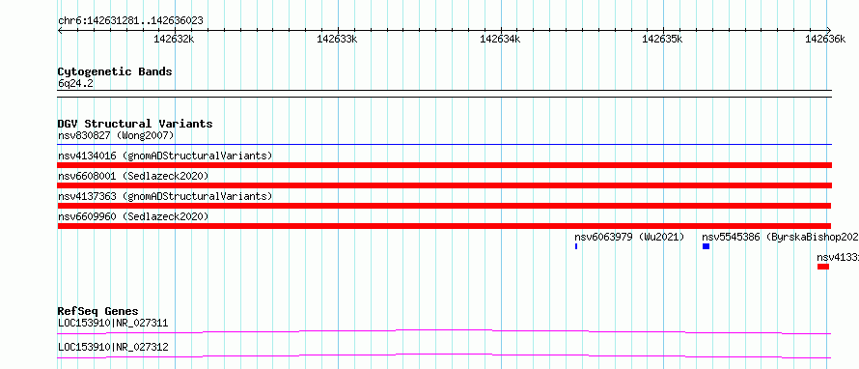The width and height of the screenshot is (859, 369).
Task: Click the 142633k ruler position
Action: pyautogui.click(x=337, y=39)
